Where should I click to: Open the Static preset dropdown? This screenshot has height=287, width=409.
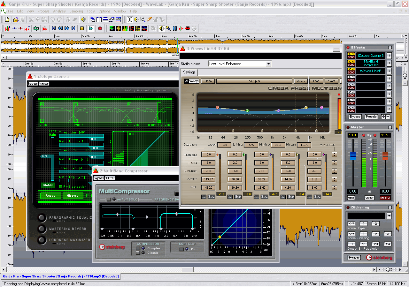268,64
